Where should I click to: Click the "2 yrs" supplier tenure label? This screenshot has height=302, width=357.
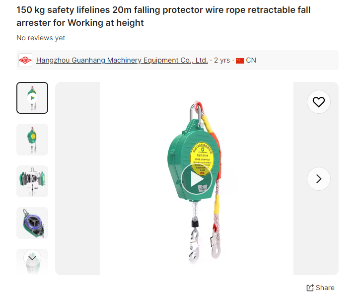click(x=222, y=60)
